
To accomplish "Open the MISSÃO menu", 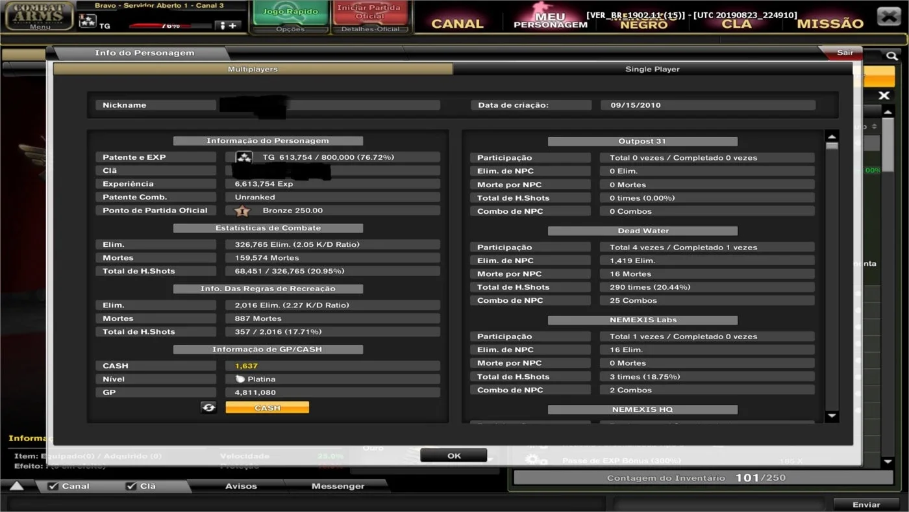I will [x=830, y=23].
